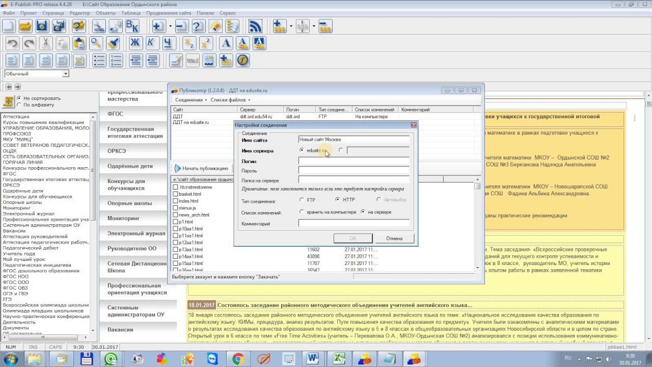
Task: Click the http:// hyperlink insert icon
Action: [x=193, y=60]
